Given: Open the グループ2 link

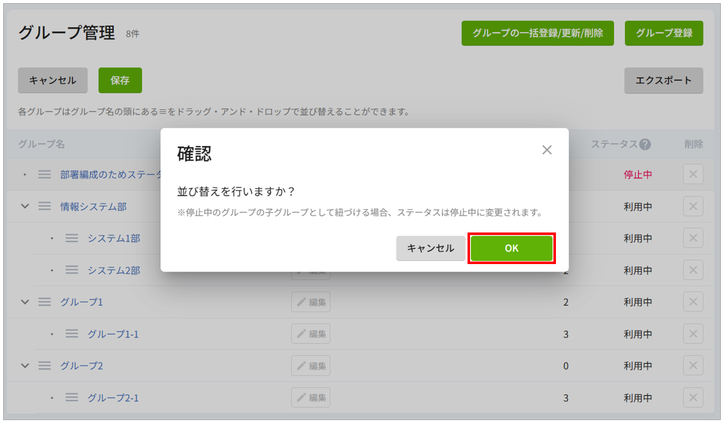Looking at the screenshot, I should click(x=81, y=366).
